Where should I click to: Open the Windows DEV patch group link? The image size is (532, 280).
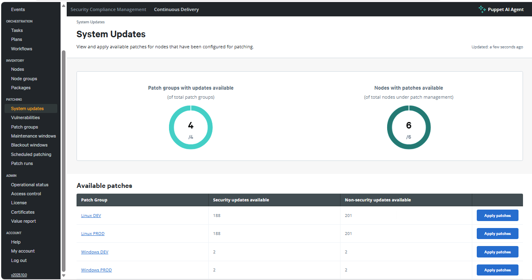tap(95, 252)
